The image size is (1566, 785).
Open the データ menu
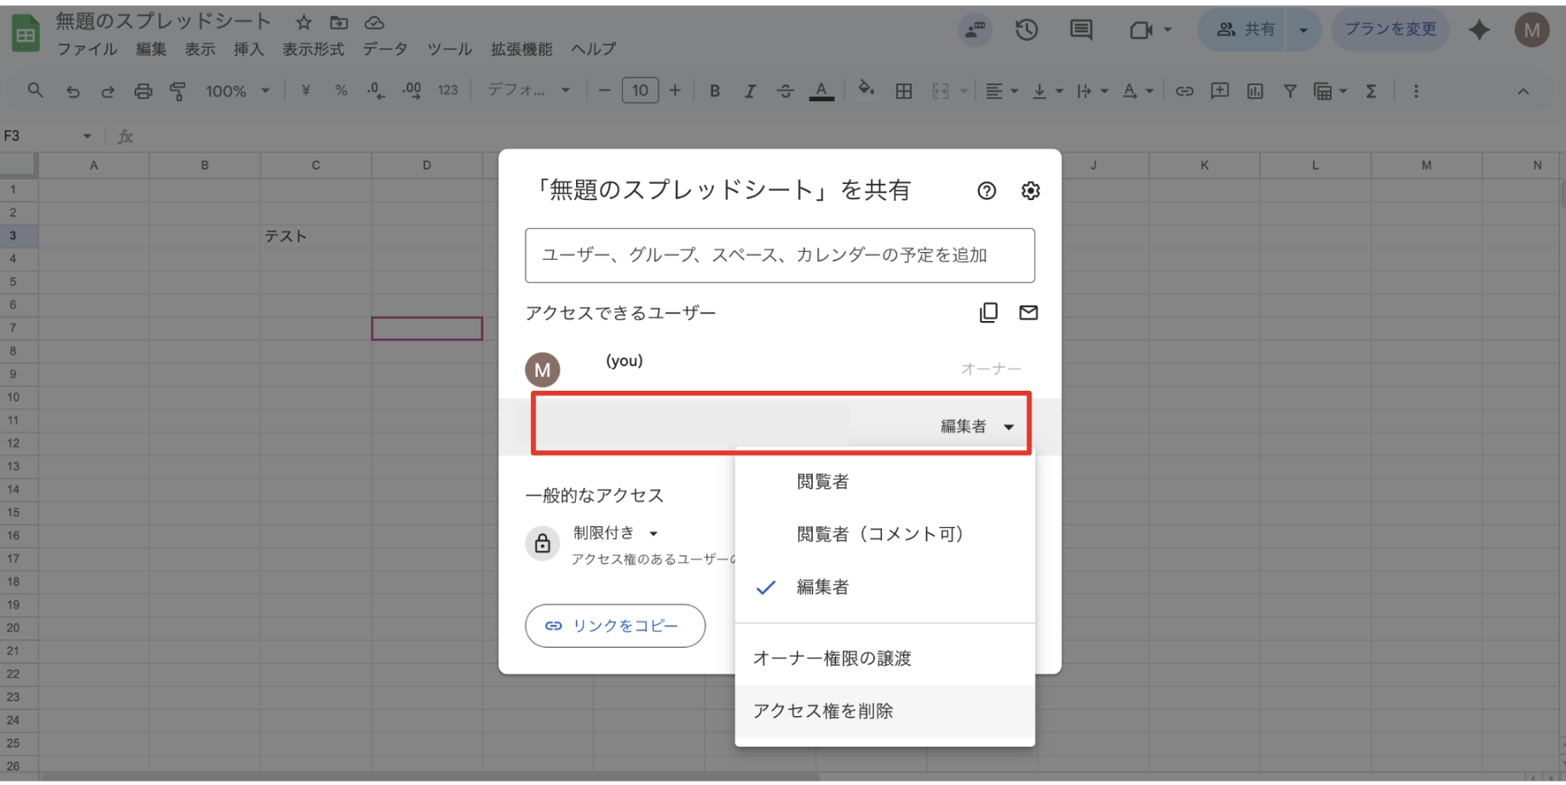(385, 49)
